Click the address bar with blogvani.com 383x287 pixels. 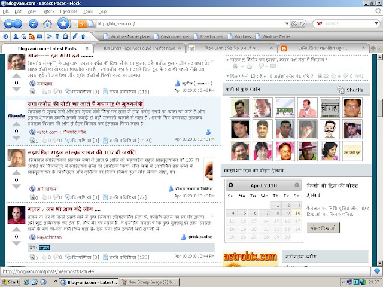click(x=189, y=24)
